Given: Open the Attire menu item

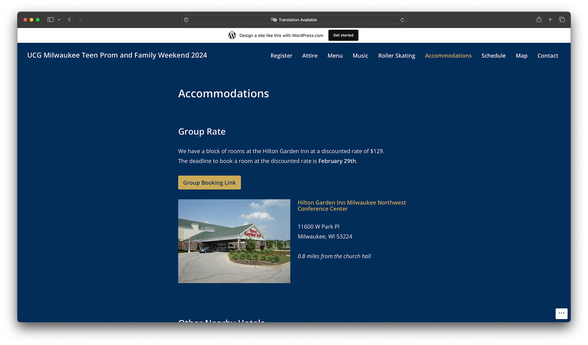Looking at the screenshot, I should coord(310,56).
